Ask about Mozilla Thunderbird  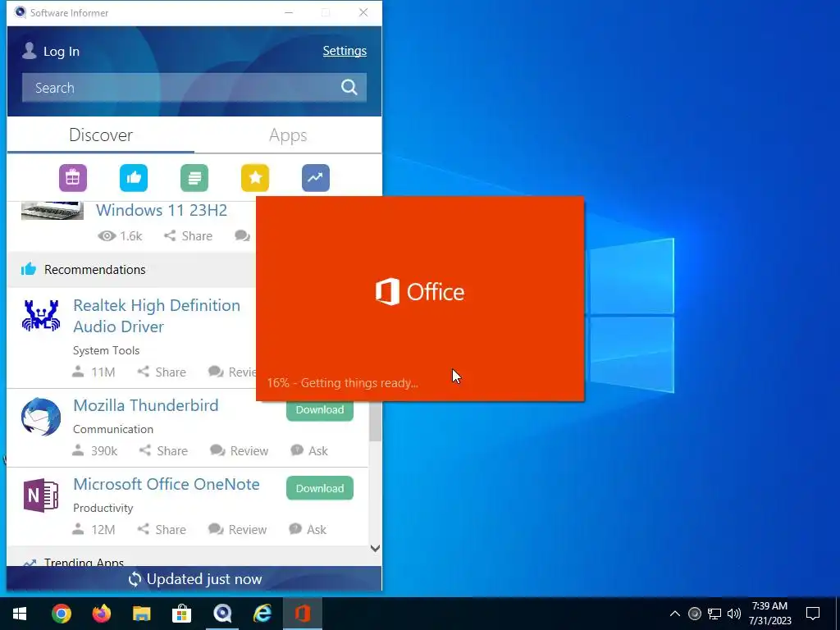(309, 450)
